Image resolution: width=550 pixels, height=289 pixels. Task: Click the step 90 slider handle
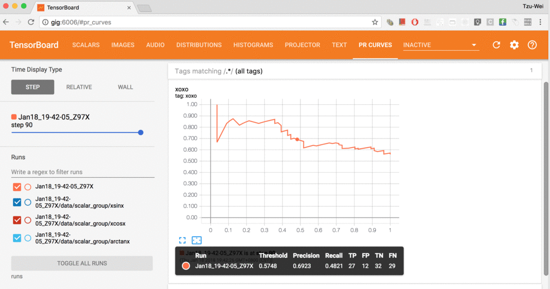pos(141,133)
